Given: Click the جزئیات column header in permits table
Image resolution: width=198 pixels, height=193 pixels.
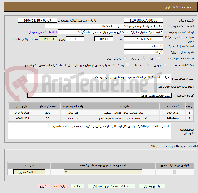Looking at the screenshot, I should coord(29,165).
